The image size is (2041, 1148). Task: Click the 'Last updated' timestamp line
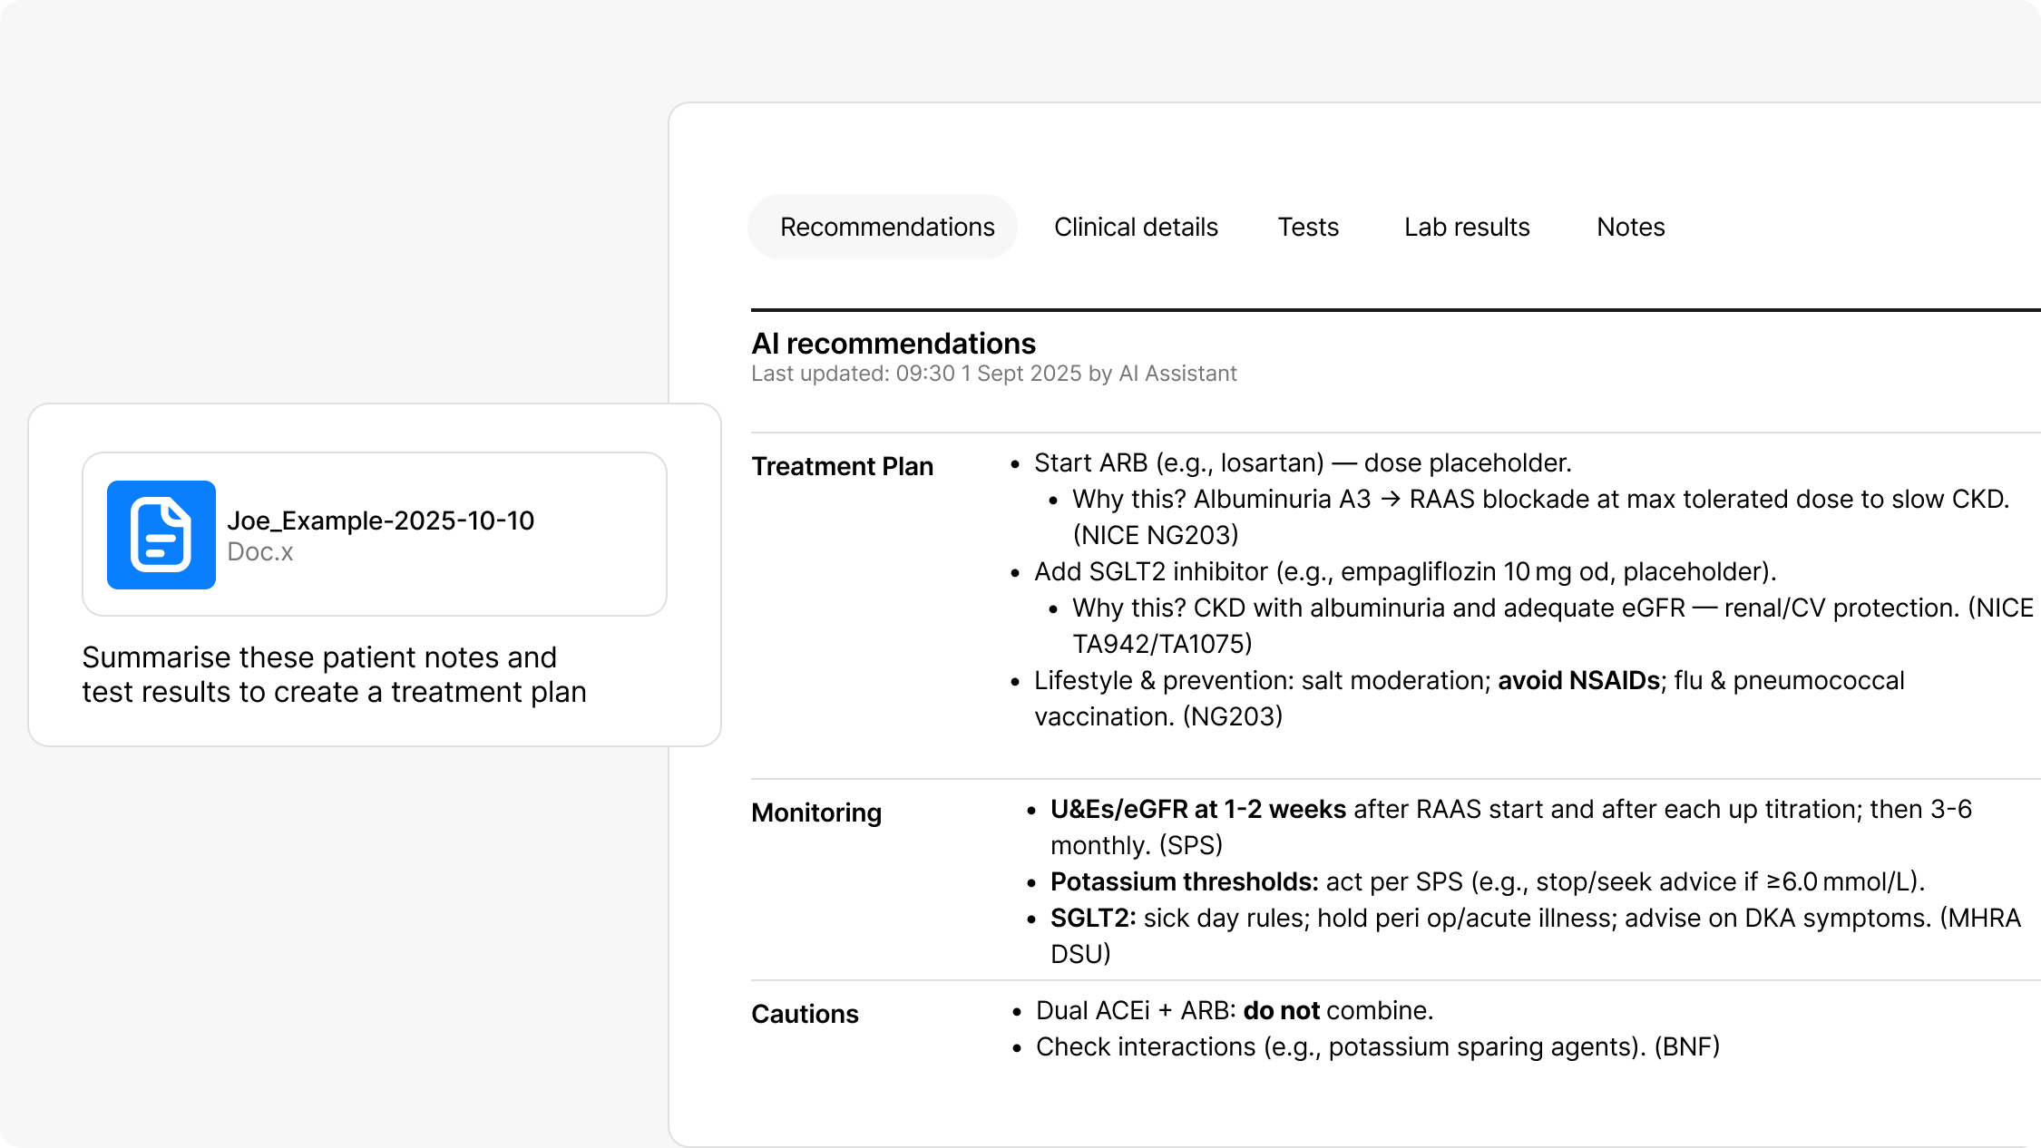(x=993, y=374)
